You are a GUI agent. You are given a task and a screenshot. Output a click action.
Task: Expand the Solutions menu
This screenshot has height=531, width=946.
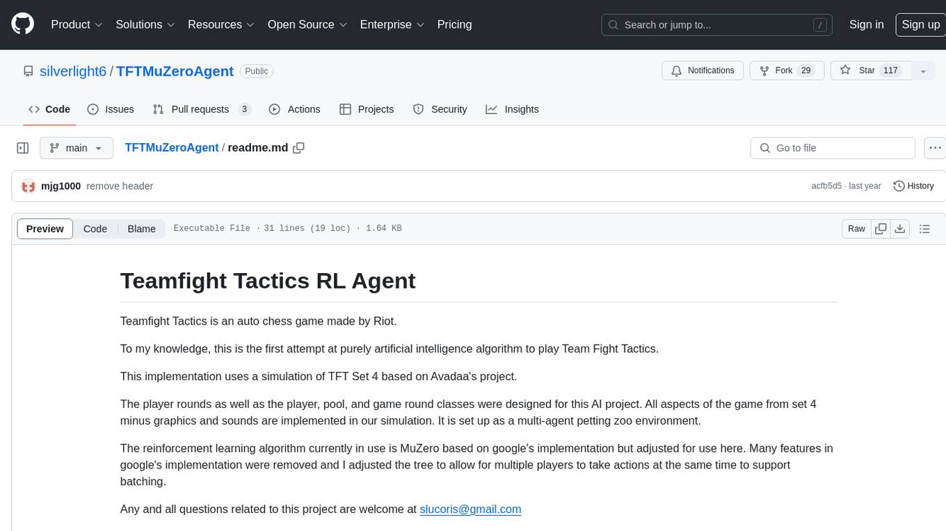point(145,24)
